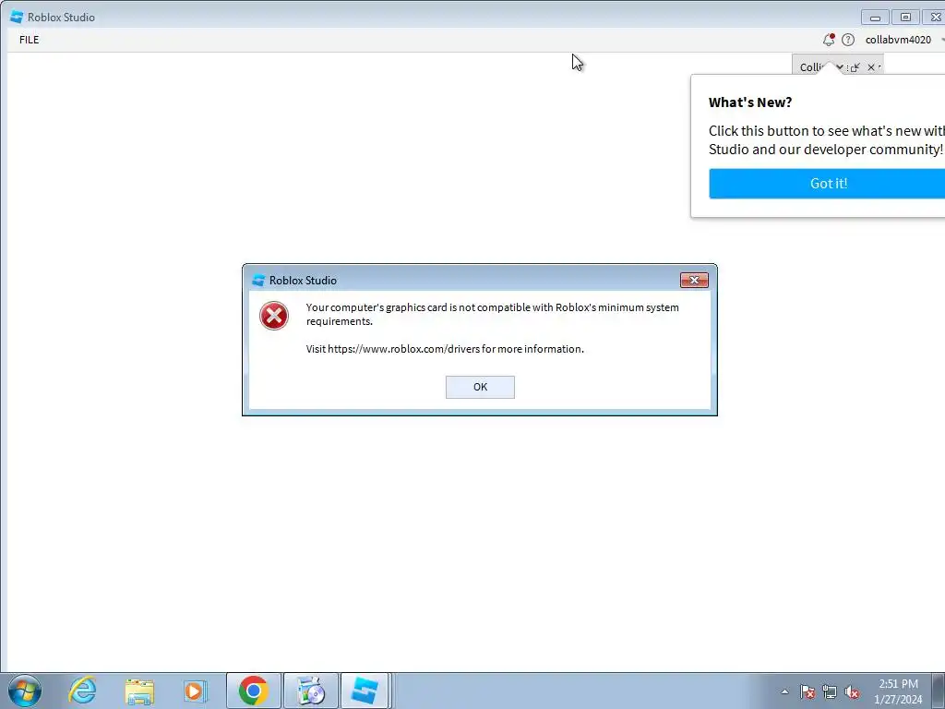Click the Roblox Studio logo in main title bar
This screenshot has height=709, width=945.
(x=17, y=17)
